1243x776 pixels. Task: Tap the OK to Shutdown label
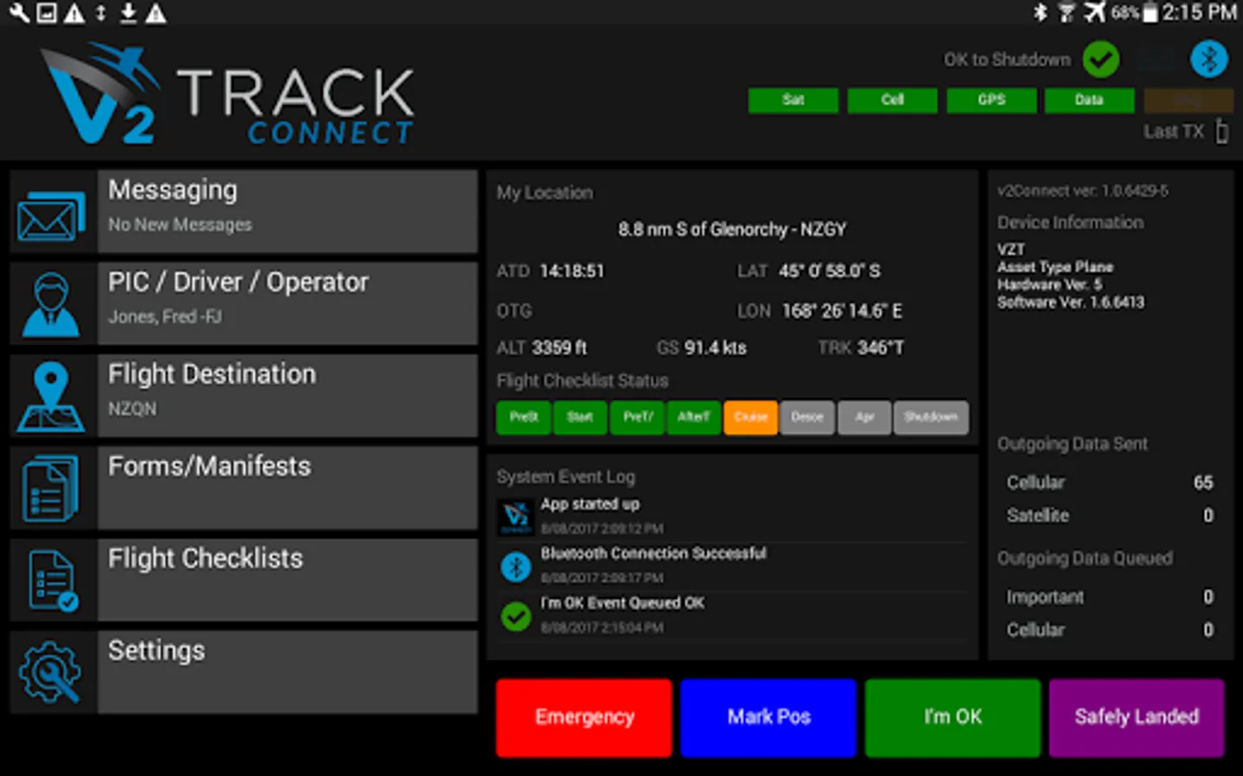point(1006,59)
